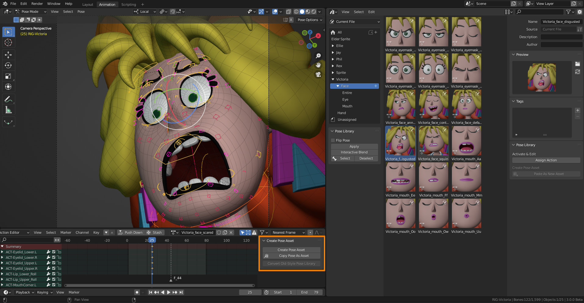
Task: Open the asset browser filter funnel icon
Action: tap(568, 12)
